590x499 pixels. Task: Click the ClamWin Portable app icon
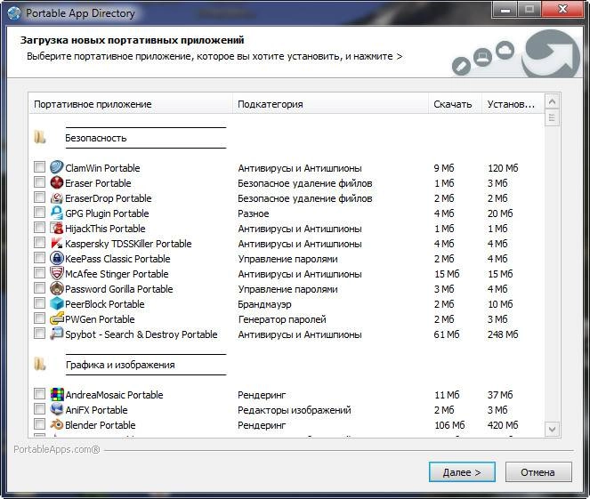pos(56,167)
